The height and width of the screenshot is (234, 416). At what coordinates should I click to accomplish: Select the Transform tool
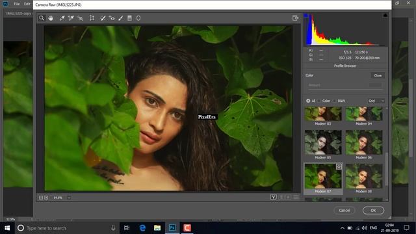coord(92,18)
